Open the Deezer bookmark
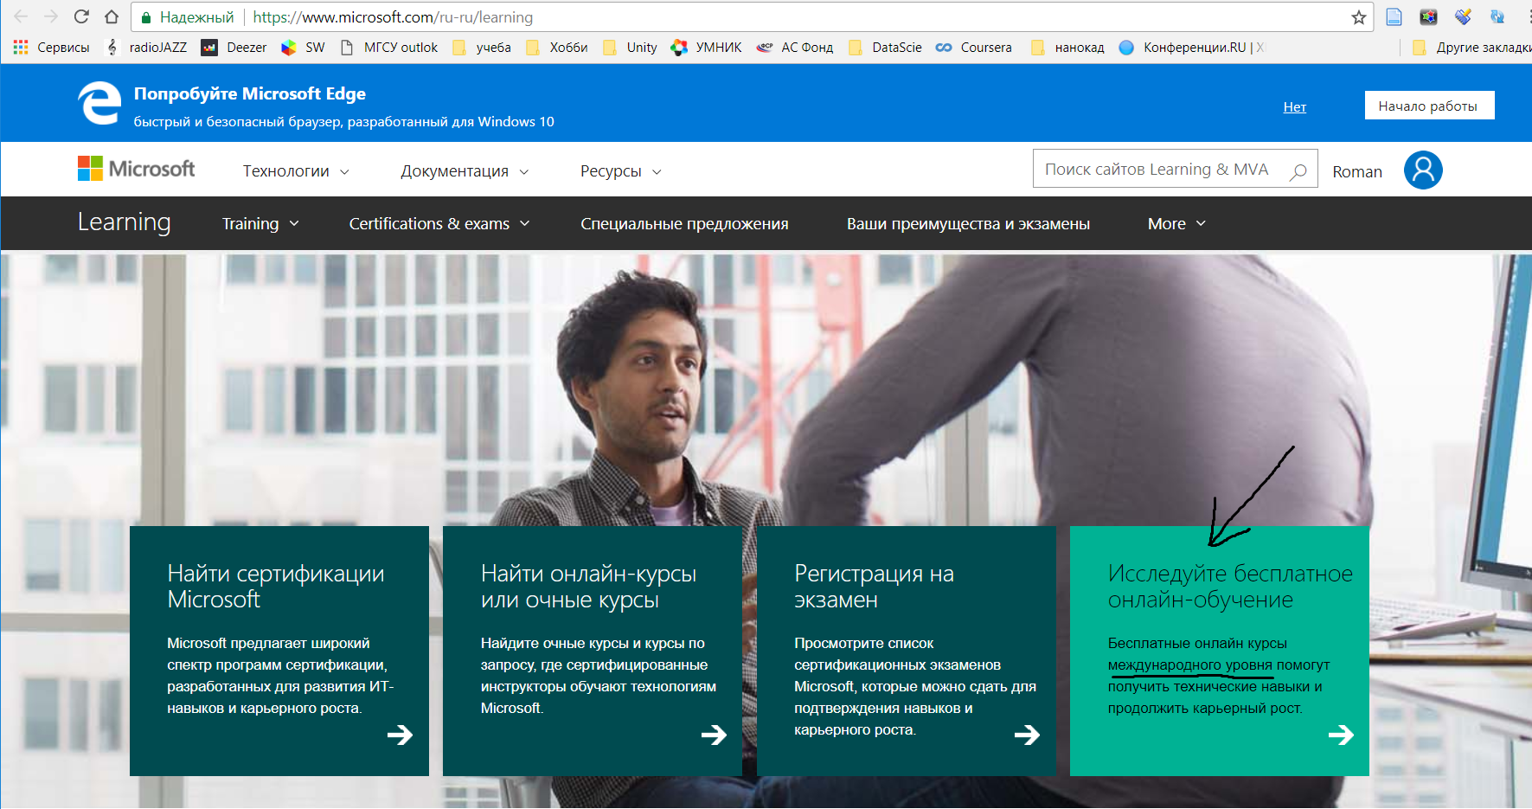 click(x=234, y=48)
